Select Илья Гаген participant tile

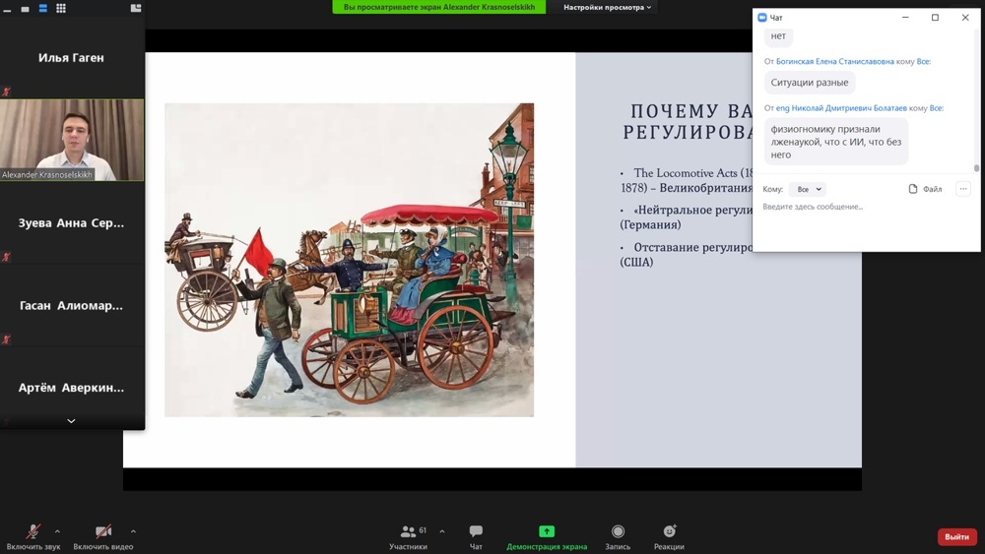point(72,58)
